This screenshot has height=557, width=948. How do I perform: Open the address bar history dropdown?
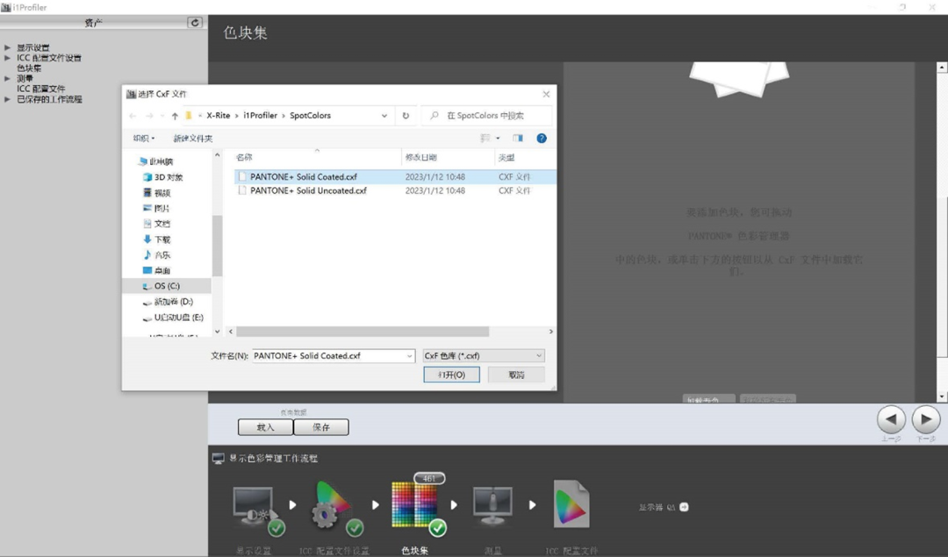[384, 116]
